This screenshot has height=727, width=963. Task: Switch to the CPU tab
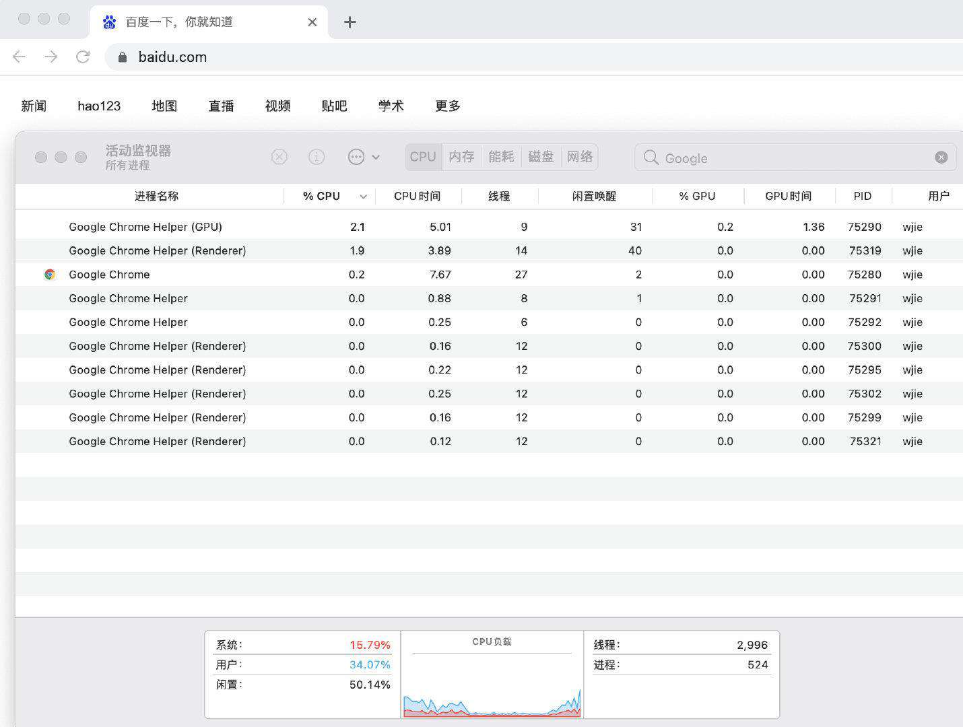coord(423,157)
